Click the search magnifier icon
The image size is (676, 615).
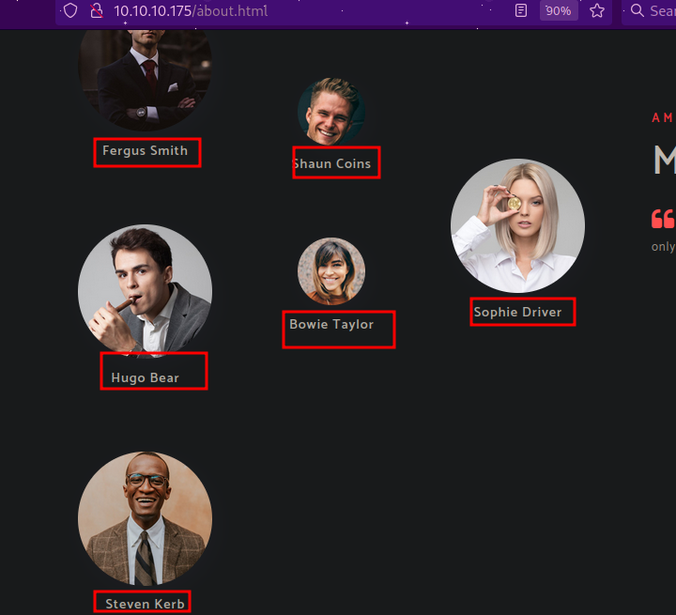638,11
